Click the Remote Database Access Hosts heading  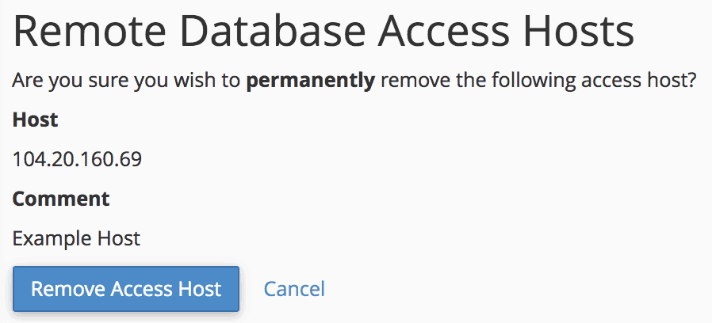click(323, 32)
